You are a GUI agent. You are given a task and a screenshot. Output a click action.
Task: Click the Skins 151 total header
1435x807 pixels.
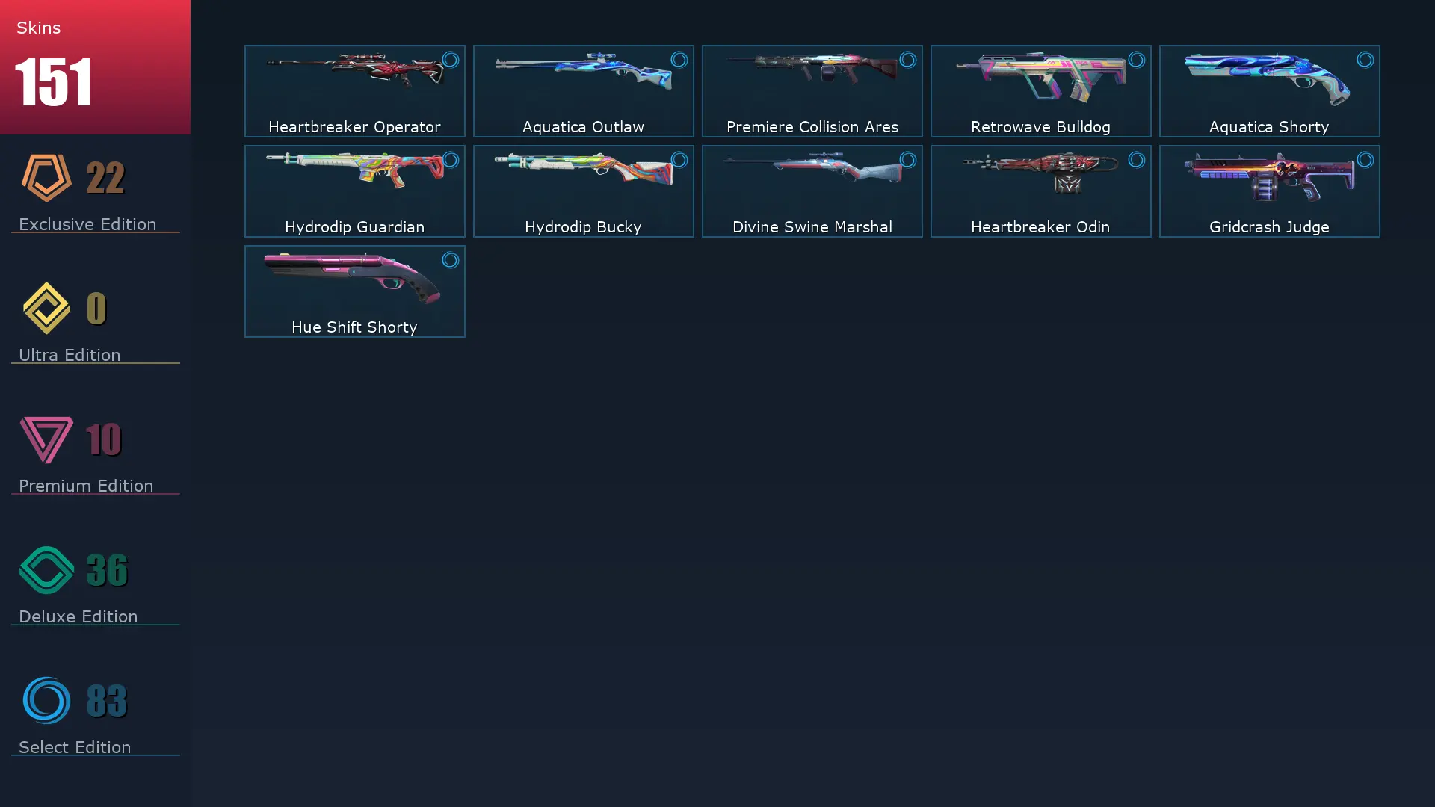point(95,67)
